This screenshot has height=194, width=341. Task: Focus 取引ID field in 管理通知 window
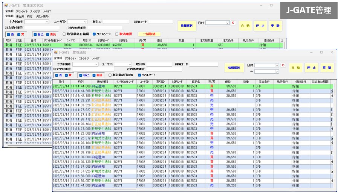click(x=159, y=64)
